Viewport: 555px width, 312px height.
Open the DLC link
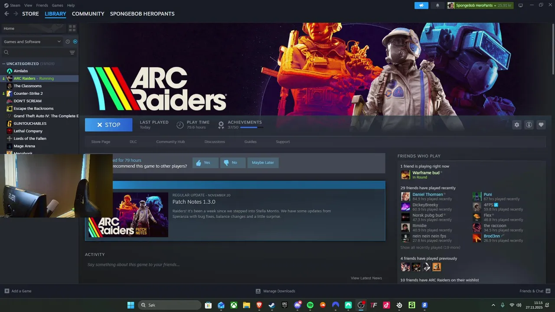(x=133, y=142)
